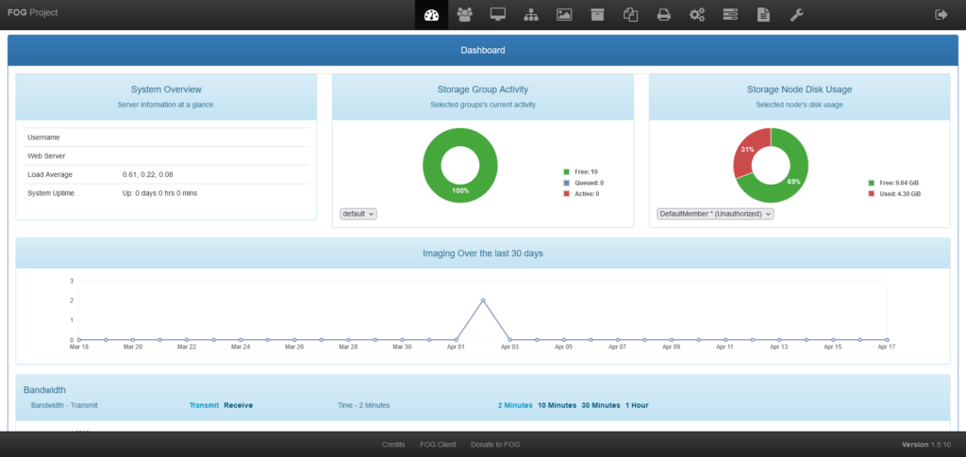Open the Storage archive-box icon
Image resolution: width=966 pixels, height=457 pixels.
coord(597,14)
